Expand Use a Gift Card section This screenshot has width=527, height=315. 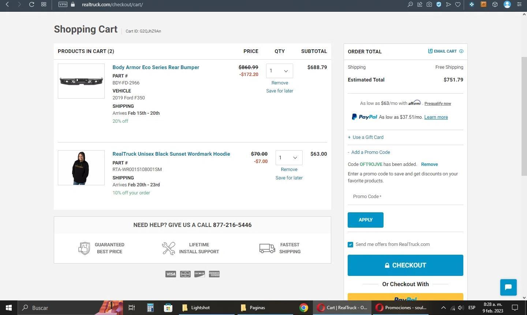pos(366,137)
